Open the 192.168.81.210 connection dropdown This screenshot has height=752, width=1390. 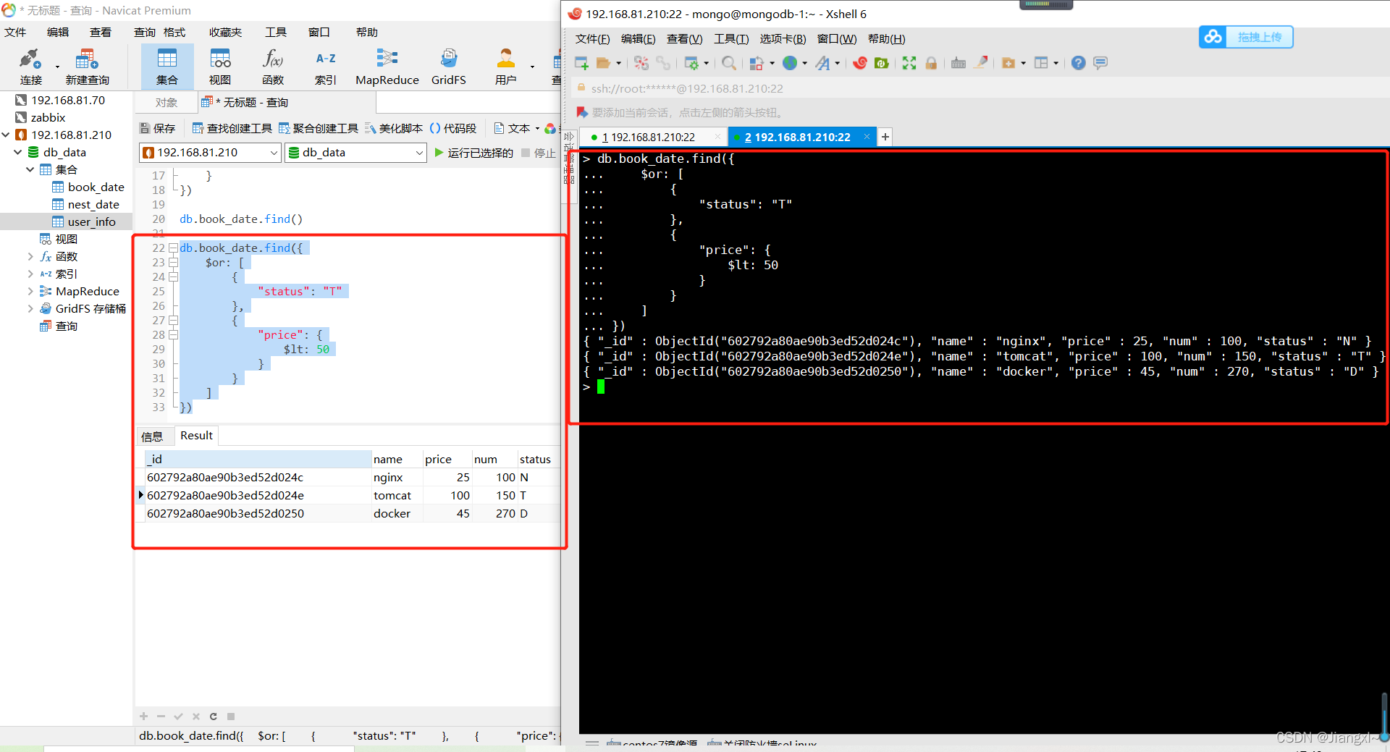point(210,152)
